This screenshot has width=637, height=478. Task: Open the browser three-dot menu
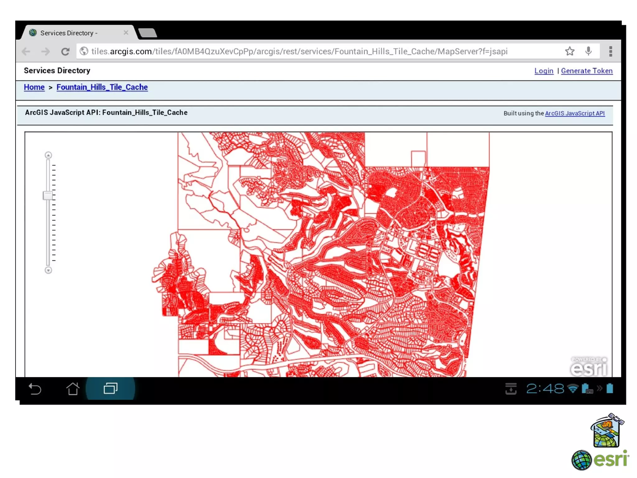pos(610,51)
